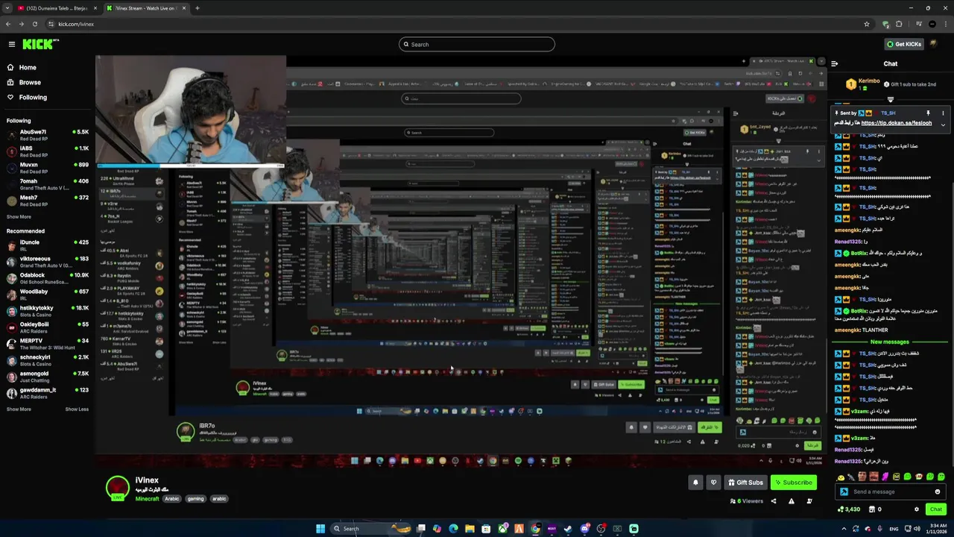
Task: Open chat settings gear
Action: tap(917, 509)
